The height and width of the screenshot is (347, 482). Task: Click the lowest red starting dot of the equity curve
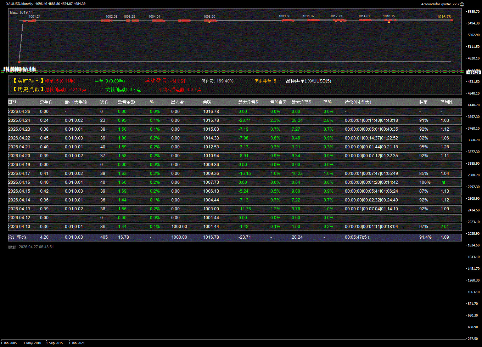pyautogui.click(x=19, y=62)
